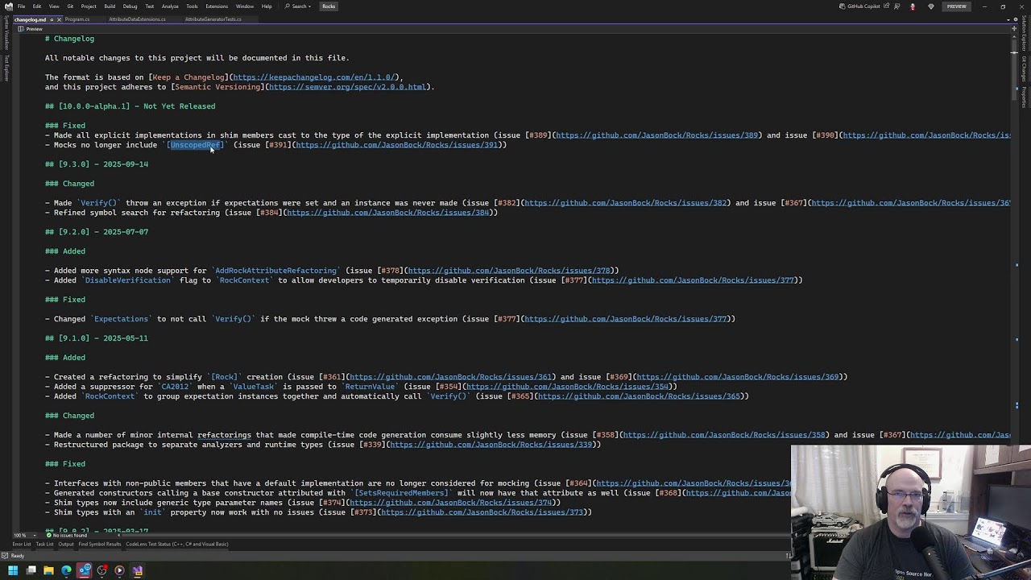
Task: Switch to the AttributeGeneratorTests.cs tab
Action: pyautogui.click(x=213, y=19)
